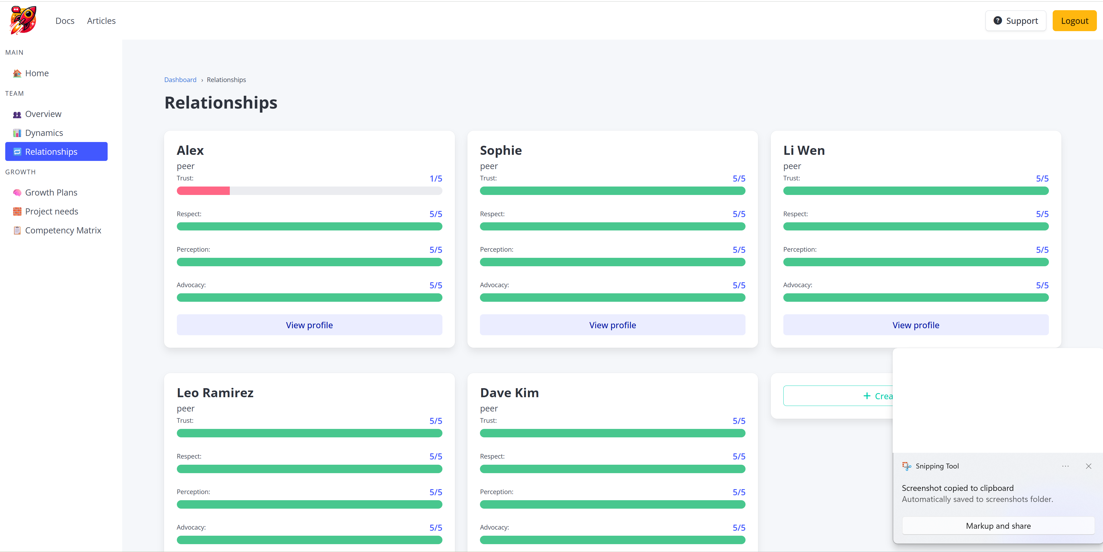Open the Dynamics page in sidebar
This screenshot has height=552, width=1103.
(56, 133)
